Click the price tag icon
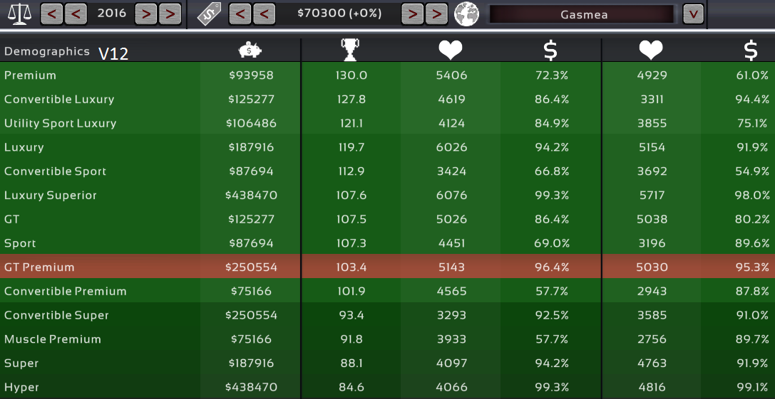The width and height of the screenshot is (775, 399). pyautogui.click(x=209, y=14)
